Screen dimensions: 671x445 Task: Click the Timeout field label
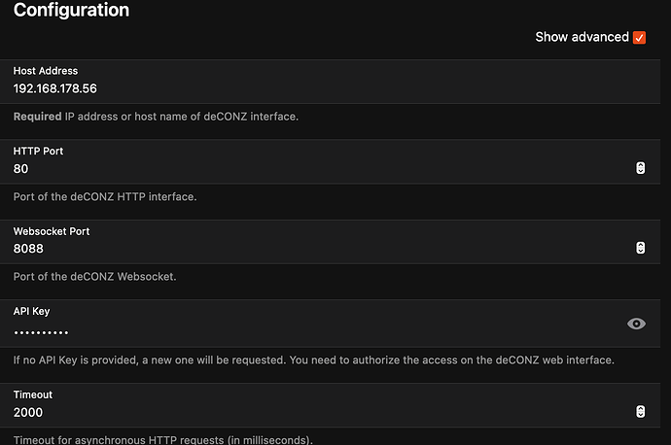pos(33,395)
